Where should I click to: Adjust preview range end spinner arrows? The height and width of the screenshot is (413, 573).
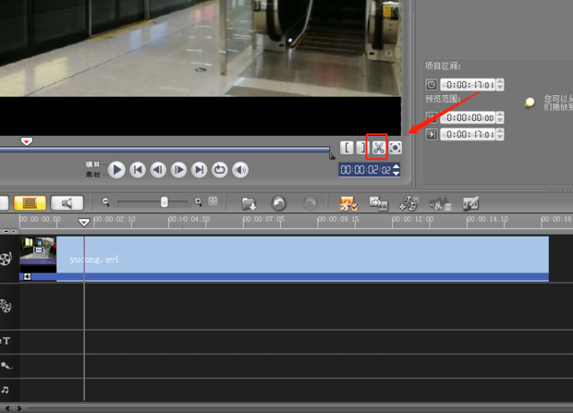tap(500, 135)
